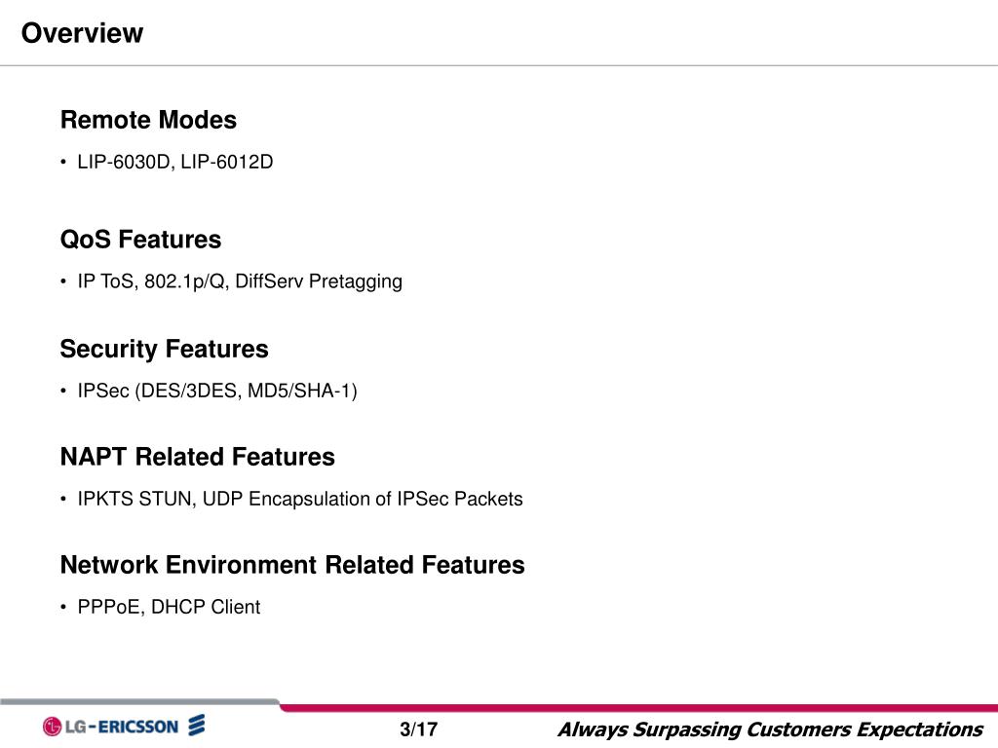The height and width of the screenshot is (748, 998).
Task: Click the LIP-6030D, LIP-6012D bullet text
Action: tap(175, 162)
